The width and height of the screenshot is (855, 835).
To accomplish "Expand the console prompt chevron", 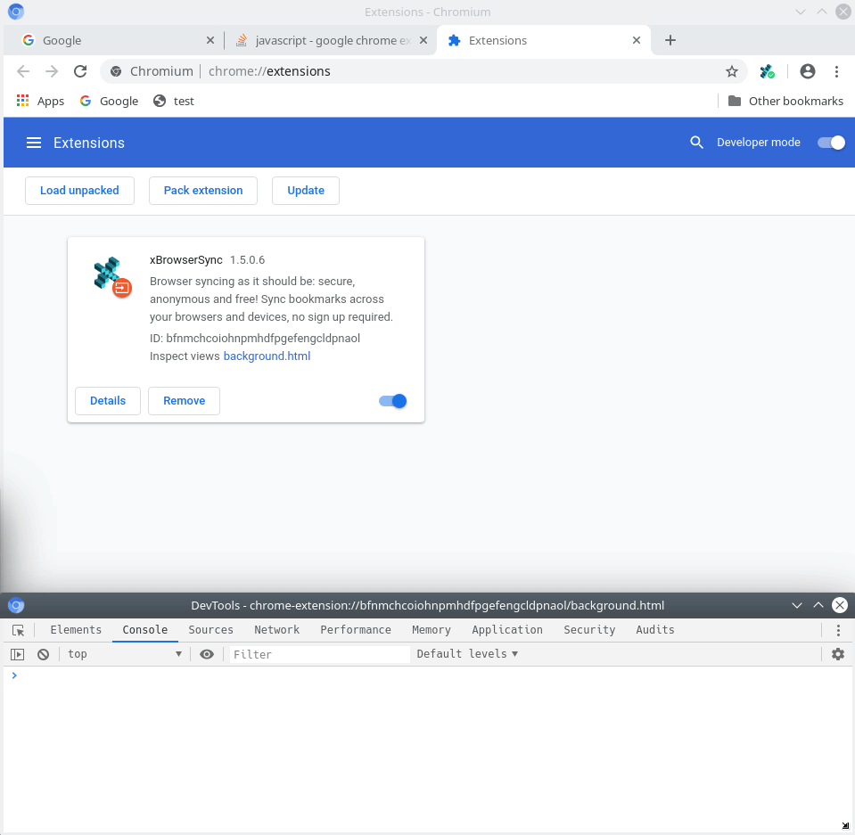I will (x=13, y=675).
